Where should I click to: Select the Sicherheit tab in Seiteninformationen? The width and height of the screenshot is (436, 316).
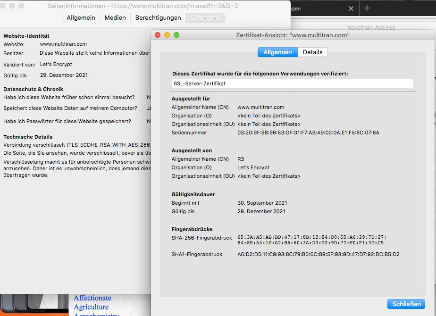coord(205,18)
